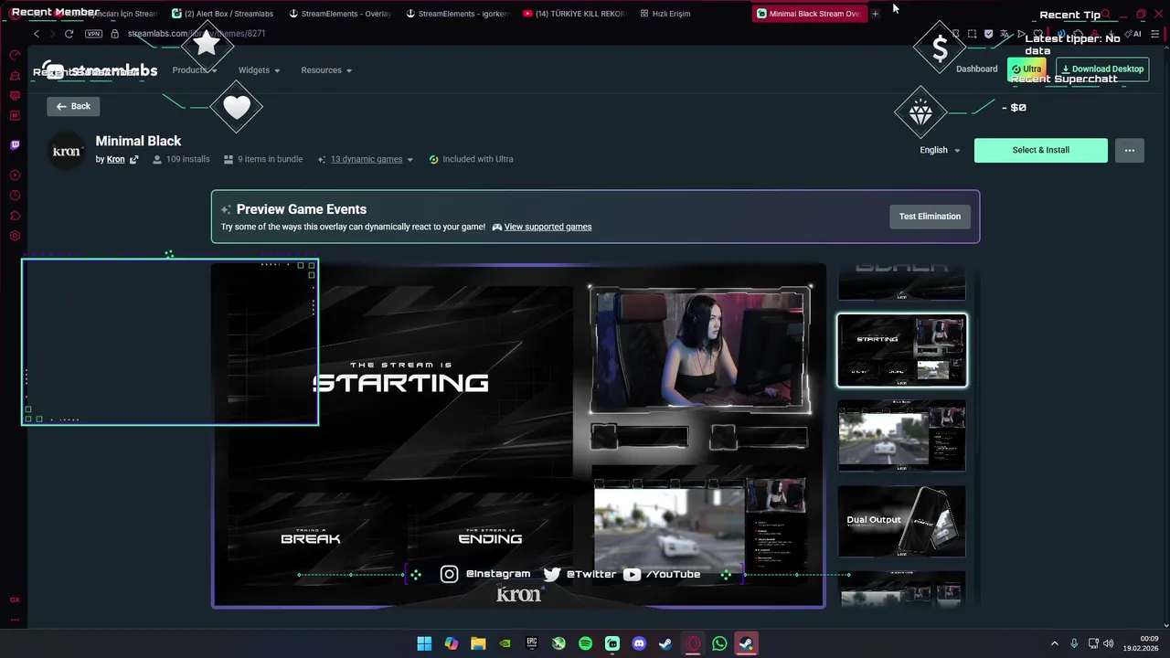Take a snapshot with toolbar capture icon
The image size is (1170, 658).
tap(972, 34)
